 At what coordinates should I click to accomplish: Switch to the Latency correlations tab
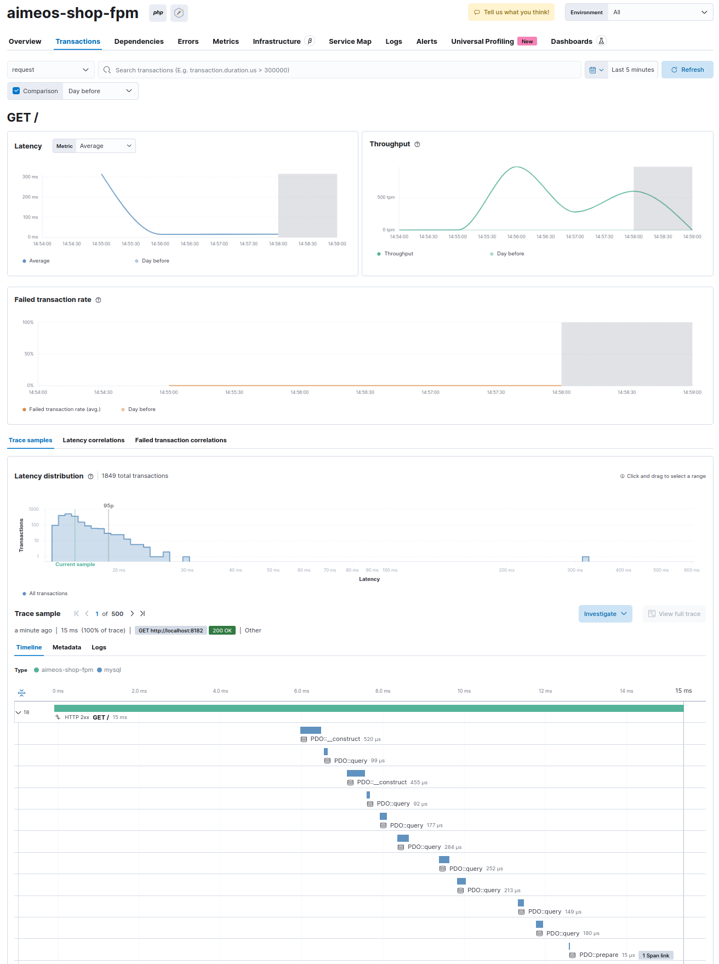point(94,440)
